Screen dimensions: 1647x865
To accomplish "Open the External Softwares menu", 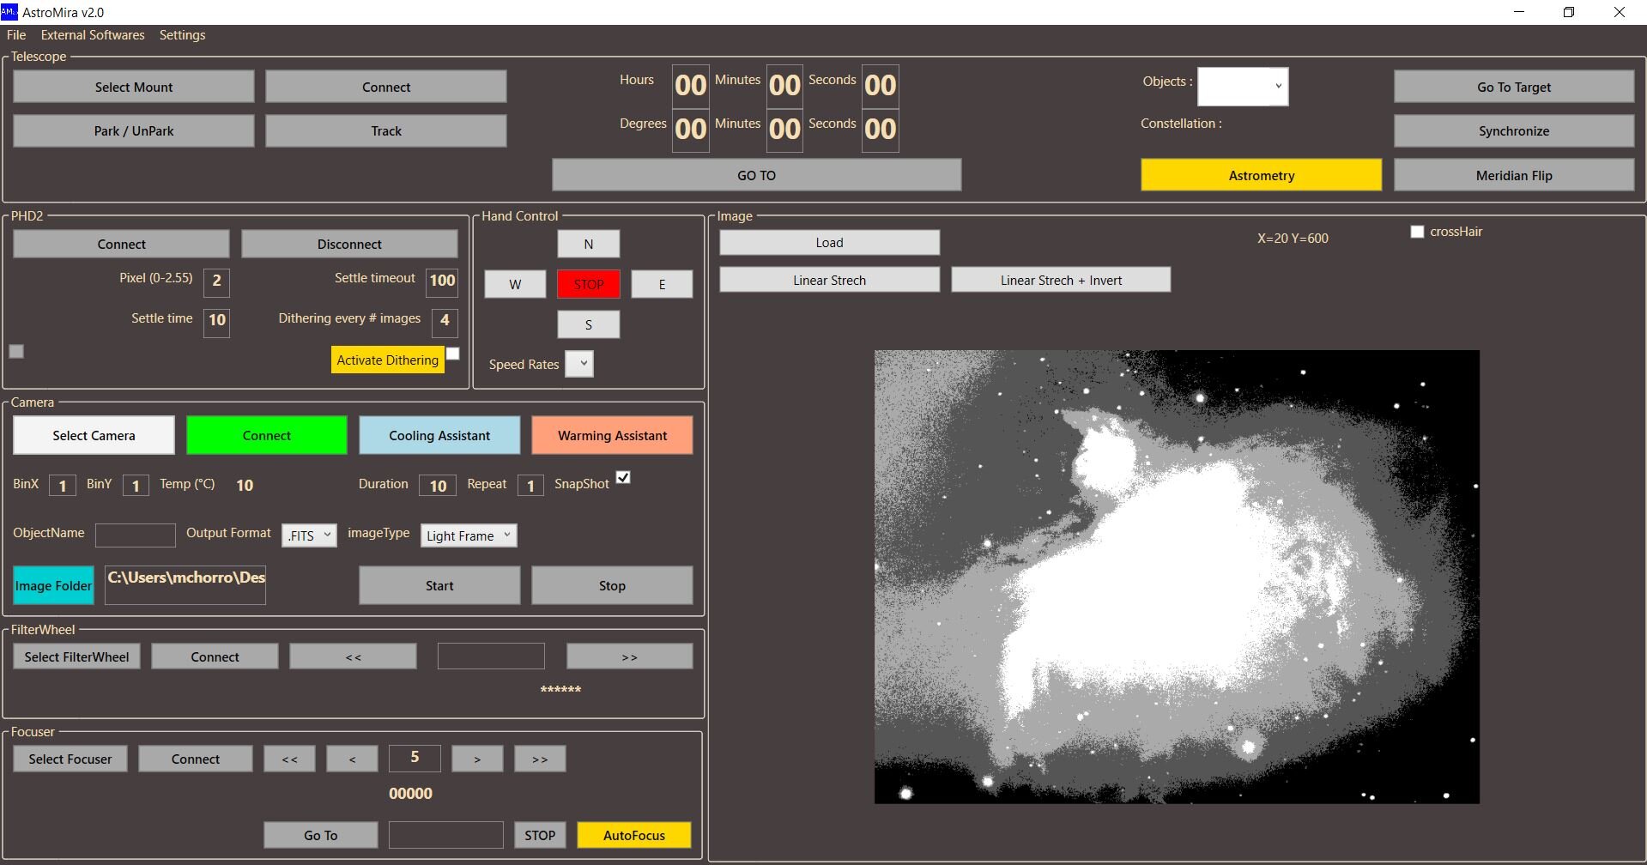I will tap(93, 35).
